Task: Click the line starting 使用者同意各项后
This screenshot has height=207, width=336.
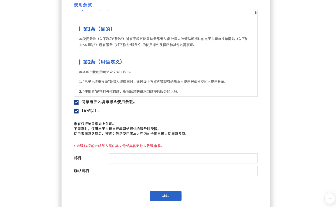Action: (x=131, y=134)
